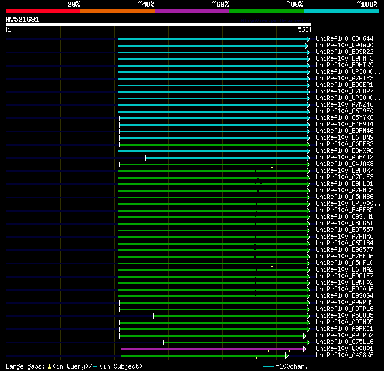The width and height of the screenshot is (384, 371).
Task: Select the UniRef100_B7FHV7 label
Action: pos(344,92)
